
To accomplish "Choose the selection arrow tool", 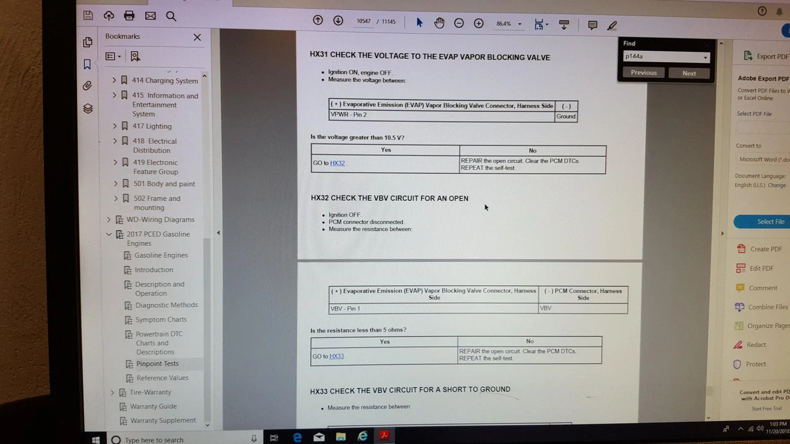I will click(x=419, y=22).
